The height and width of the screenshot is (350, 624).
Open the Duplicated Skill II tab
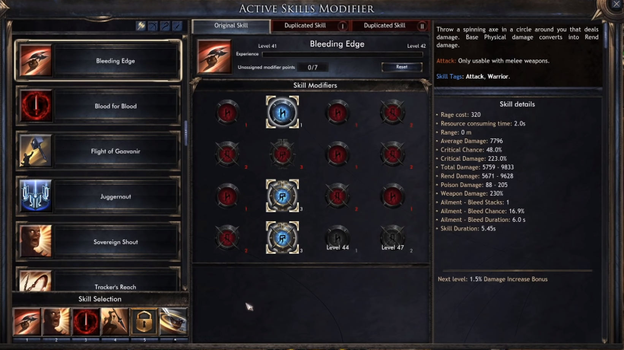(390, 26)
